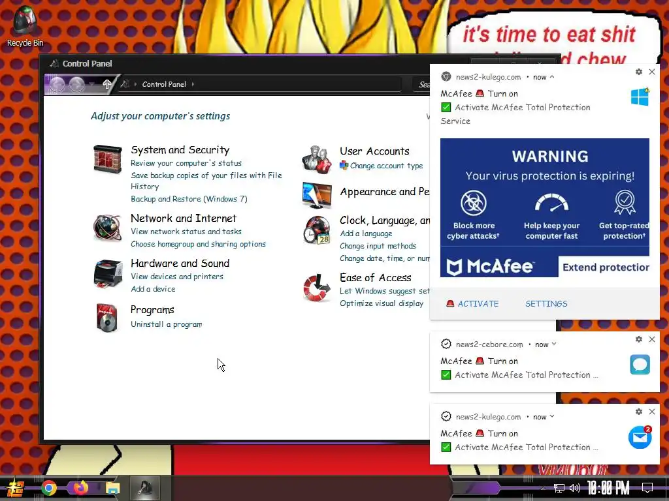669x501 pixels.
Task: Click Change input methods link
Action: pyautogui.click(x=378, y=246)
